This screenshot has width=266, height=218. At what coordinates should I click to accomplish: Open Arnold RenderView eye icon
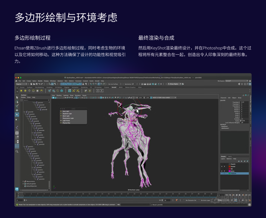[98, 91]
